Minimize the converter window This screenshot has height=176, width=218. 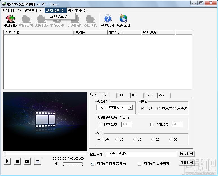[194, 3]
